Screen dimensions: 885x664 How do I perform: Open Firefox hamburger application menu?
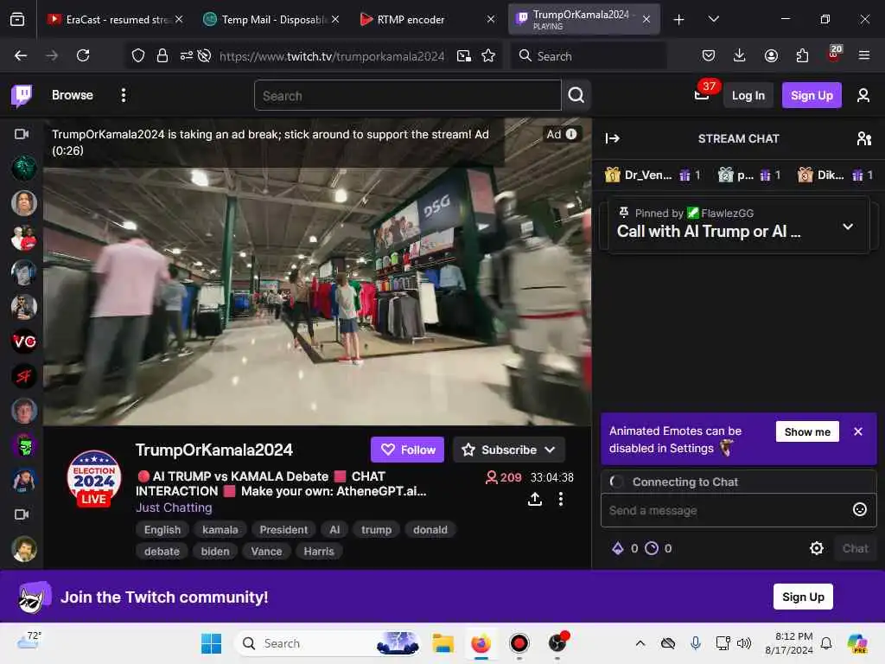click(863, 55)
